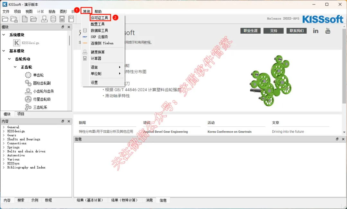Select the 三齿轮系 module
Viewport: 347px width, 209px height.
tap(36, 107)
